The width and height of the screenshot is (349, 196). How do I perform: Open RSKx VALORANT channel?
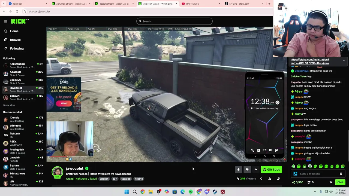pos(23,143)
